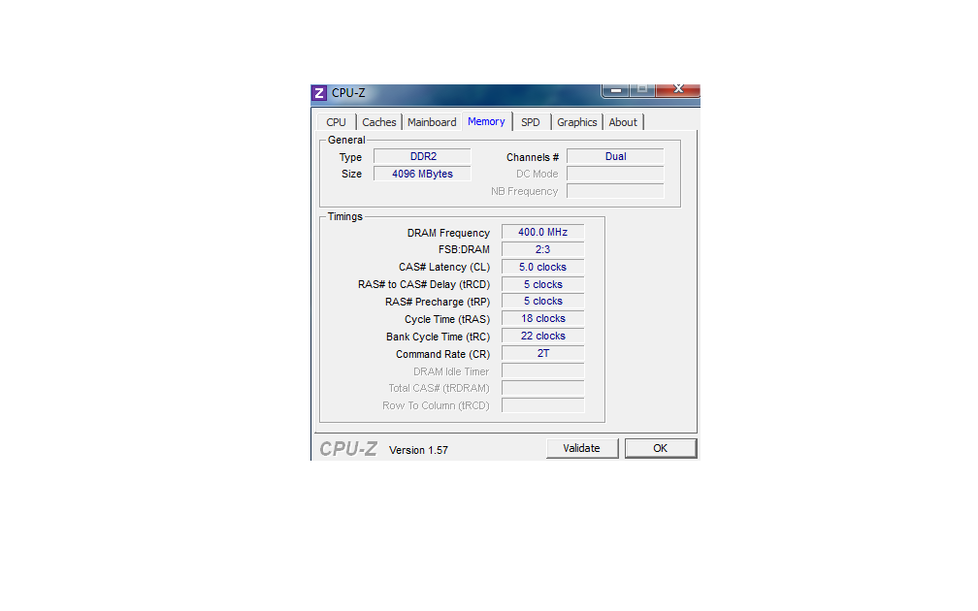
Task: Click the Bank Cycle Time (tRC) label
Action: tap(438, 337)
